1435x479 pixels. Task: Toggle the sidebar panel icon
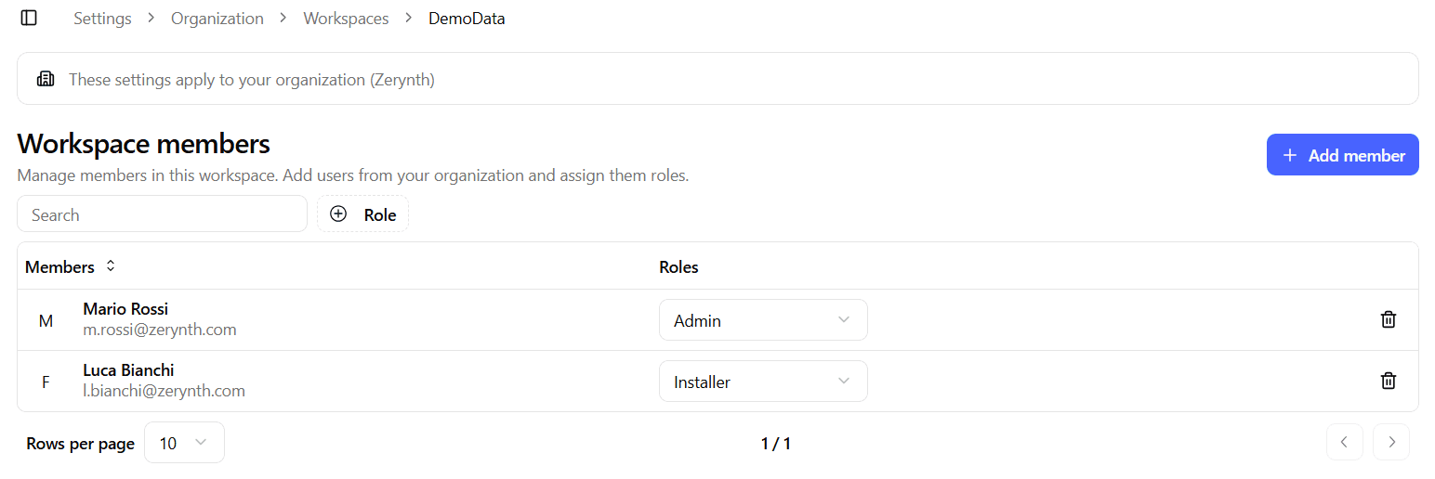[x=29, y=19]
